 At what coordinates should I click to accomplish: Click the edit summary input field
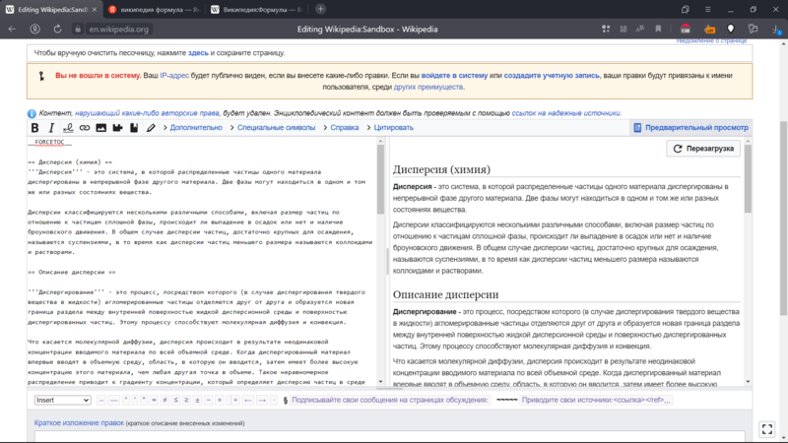389,435
